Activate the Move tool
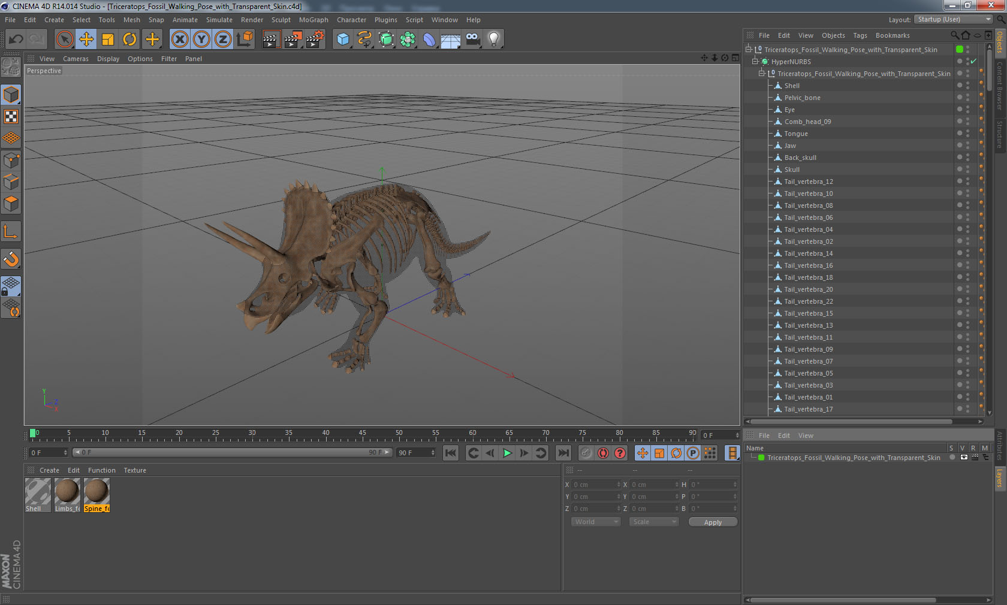1007x605 pixels. [x=86, y=40]
